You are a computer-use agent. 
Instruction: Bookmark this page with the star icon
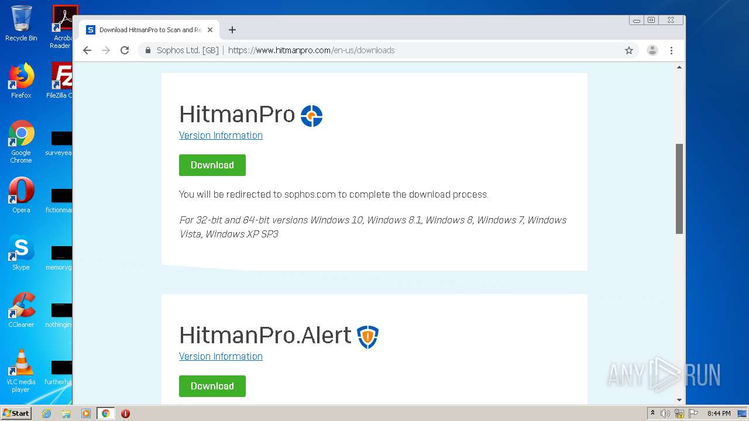629,50
